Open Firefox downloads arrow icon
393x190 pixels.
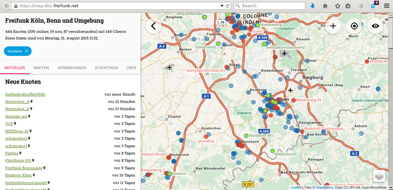coord(312,6)
